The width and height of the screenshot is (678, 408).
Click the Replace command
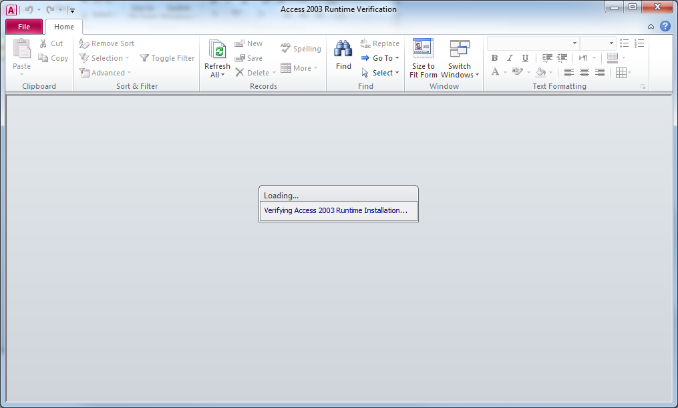click(379, 43)
